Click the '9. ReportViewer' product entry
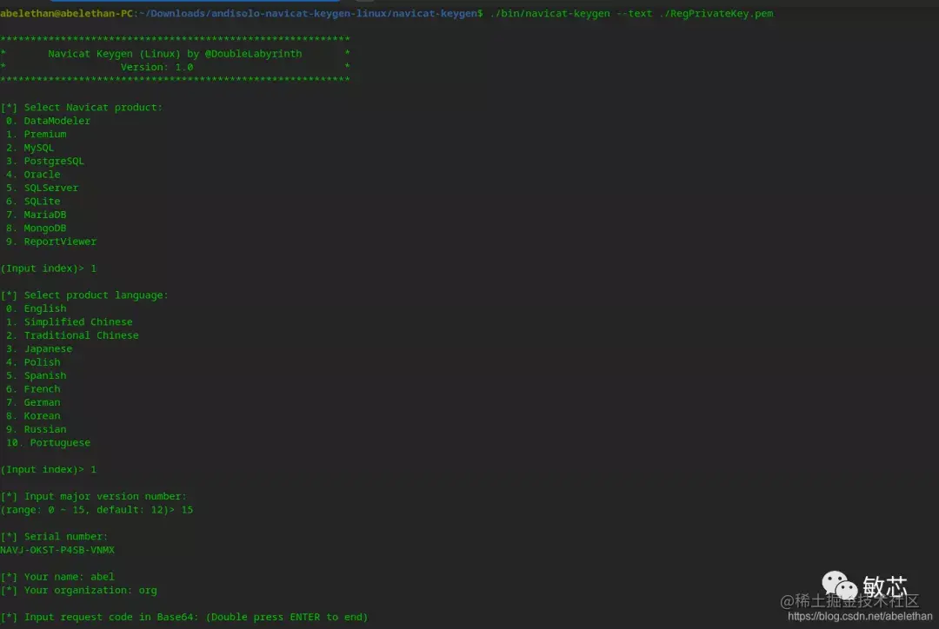Screen dimensions: 939x629 [51, 242]
